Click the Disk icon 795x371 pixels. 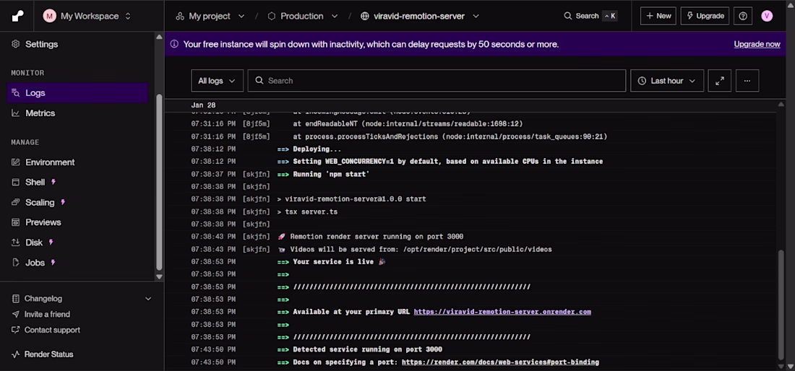click(16, 243)
